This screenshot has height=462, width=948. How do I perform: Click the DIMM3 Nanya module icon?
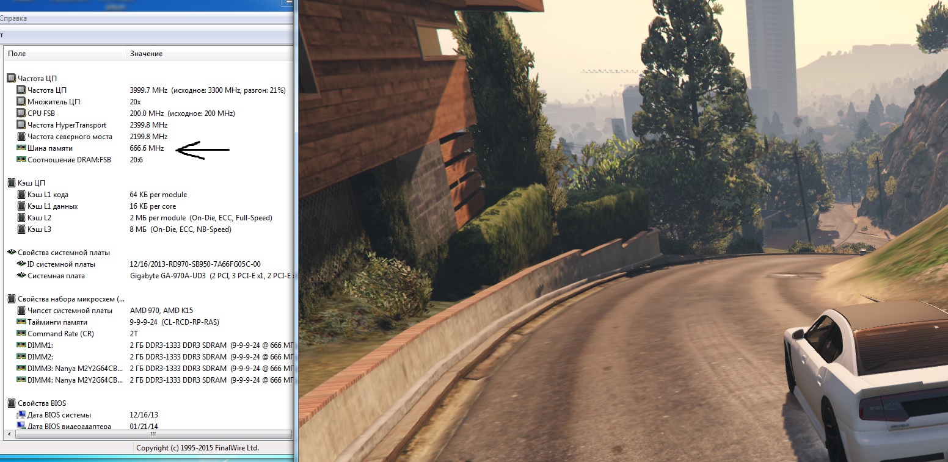point(21,369)
